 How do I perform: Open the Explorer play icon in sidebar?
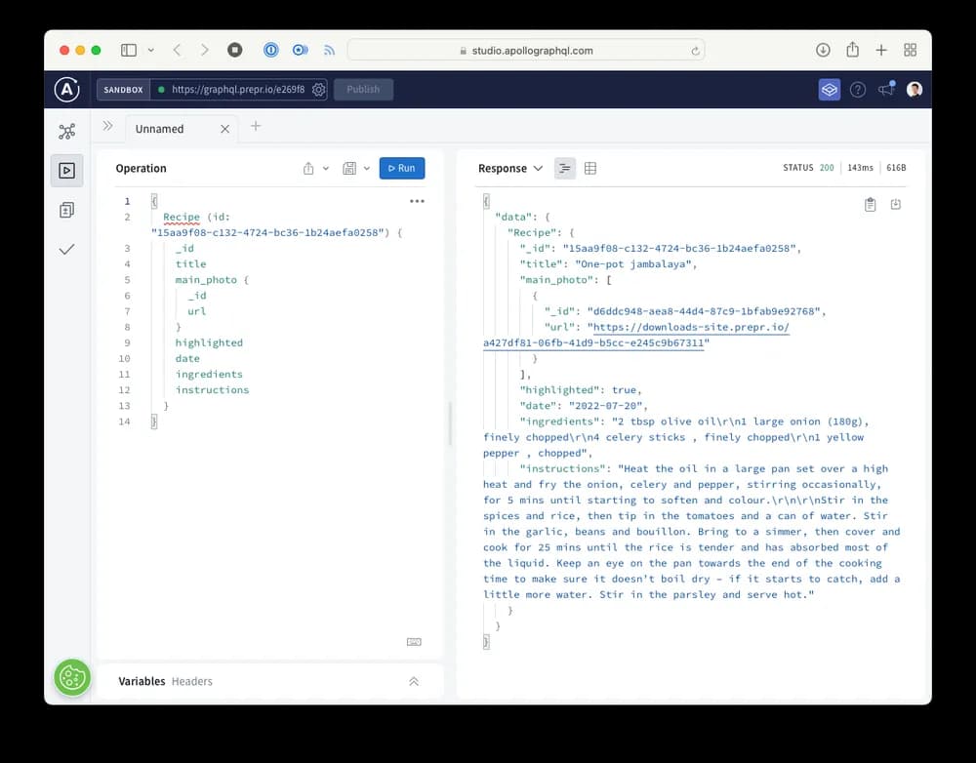point(66,171)
